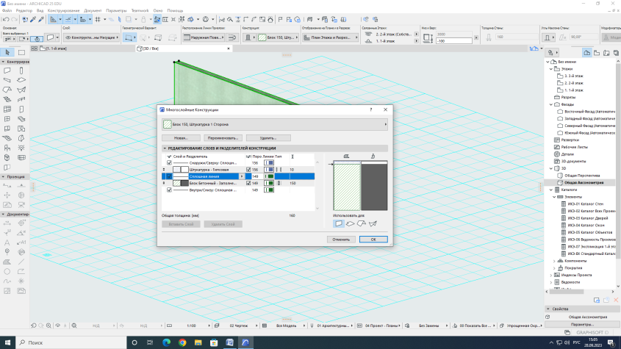Open Google Chrome from the taskbar
This screenshot has height=349, width=621.
pos(182,342)
